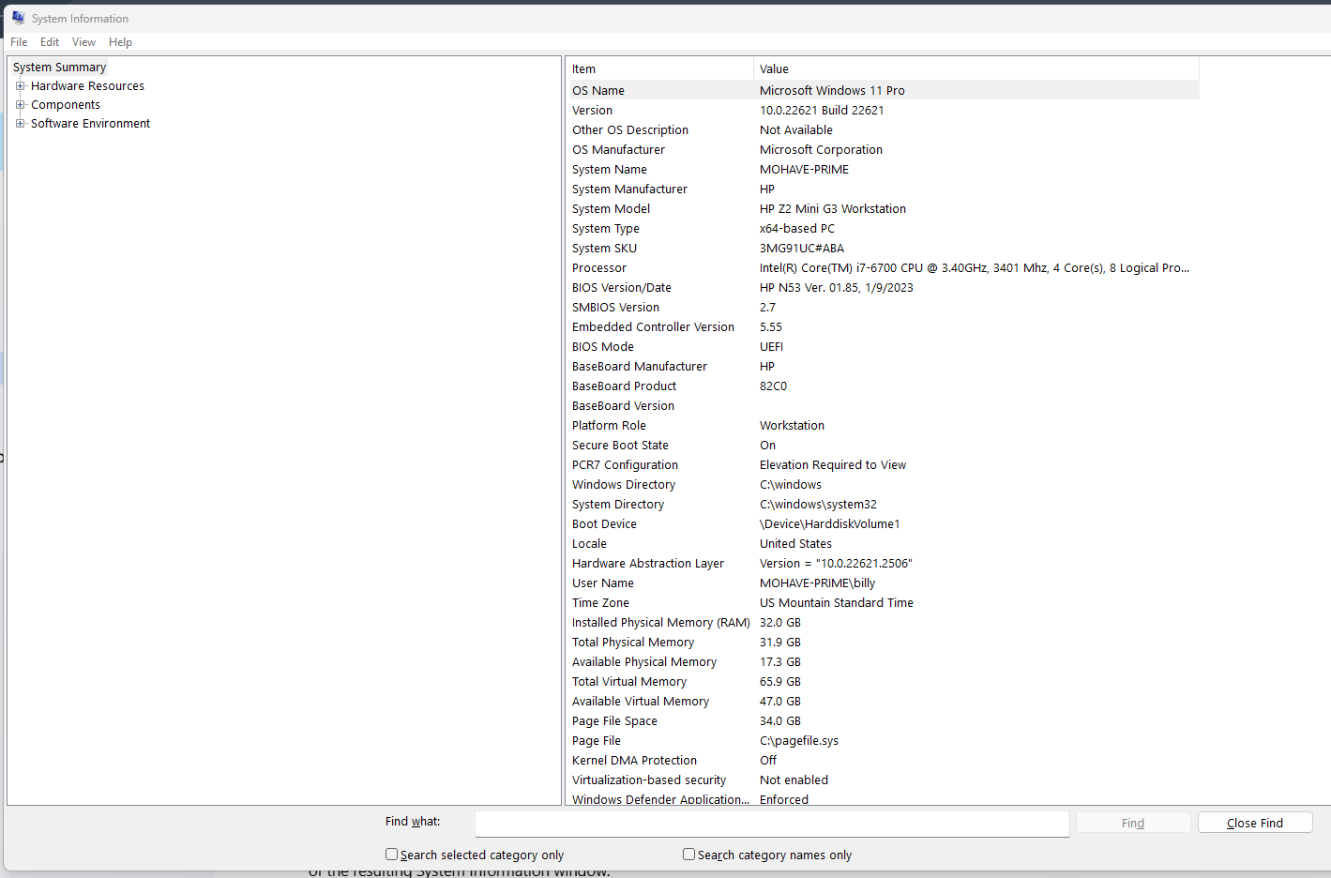The width and height of the screenshot is (1331, 878).
Task: Select the BaseBoard Manufacturer row
Action: click(883, 367)
